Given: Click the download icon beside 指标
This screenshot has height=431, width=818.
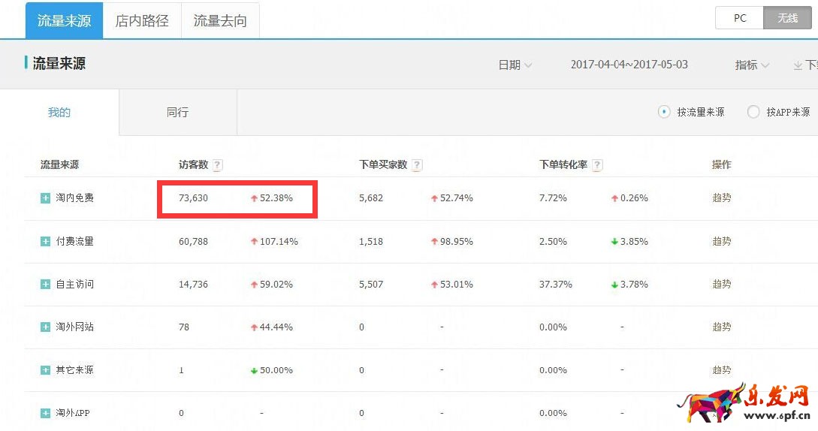Looking at the screenshot, I should 798,65.
